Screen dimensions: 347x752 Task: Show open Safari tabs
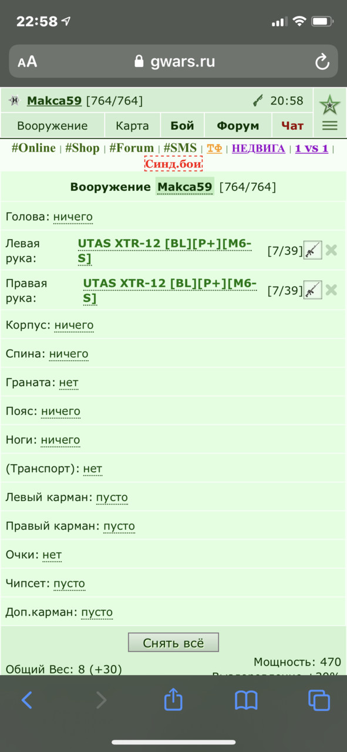tap(319, 700)
